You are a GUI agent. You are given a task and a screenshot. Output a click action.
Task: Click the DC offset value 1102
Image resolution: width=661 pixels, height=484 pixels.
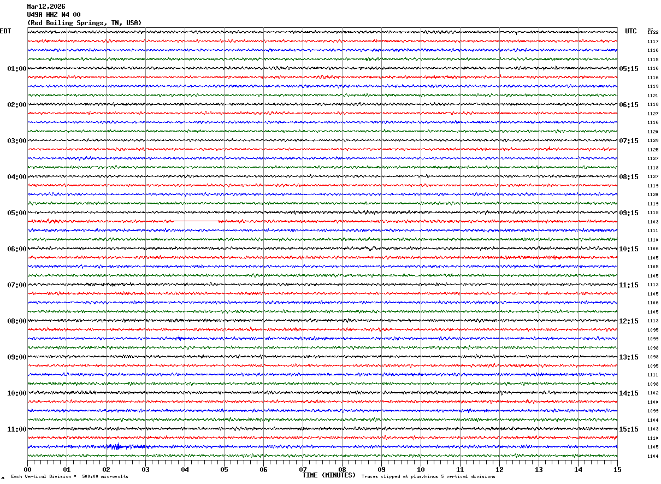coord(653,393)
